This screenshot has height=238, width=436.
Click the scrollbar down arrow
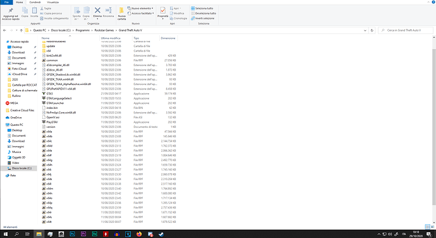point(433,222)
